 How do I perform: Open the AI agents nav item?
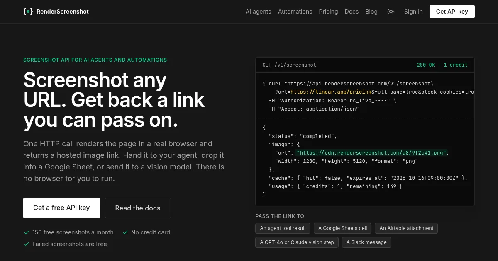[258, 12]
